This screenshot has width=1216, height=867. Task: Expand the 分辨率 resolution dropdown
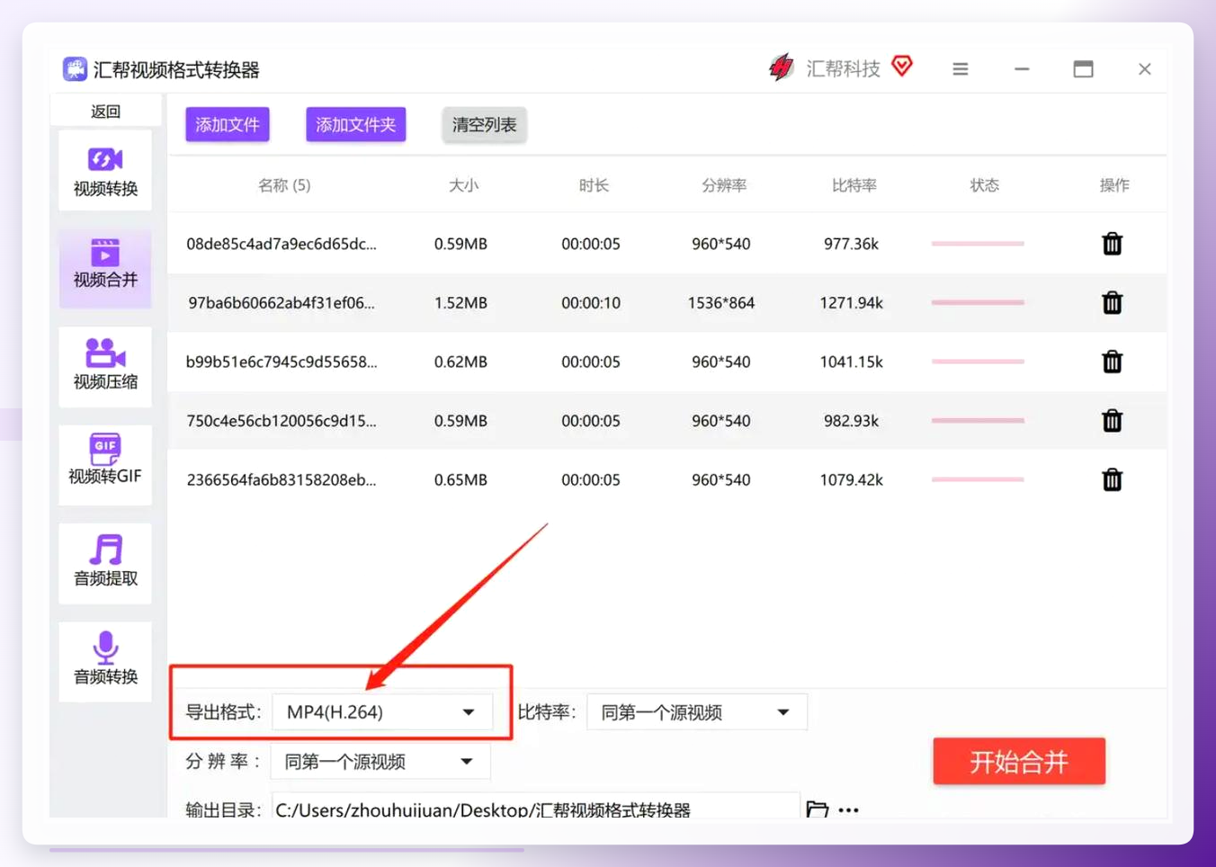point(381,762)
